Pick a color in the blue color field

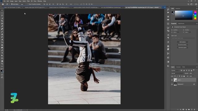click(183, 15)
